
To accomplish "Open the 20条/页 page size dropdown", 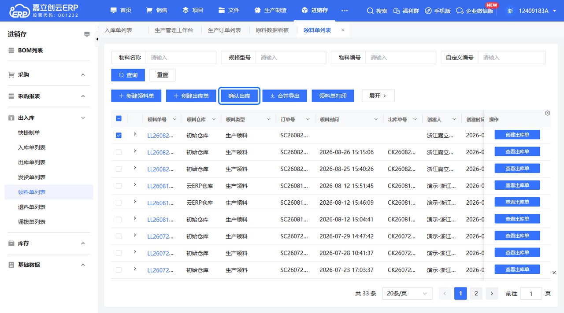I will tap(407, 294).
